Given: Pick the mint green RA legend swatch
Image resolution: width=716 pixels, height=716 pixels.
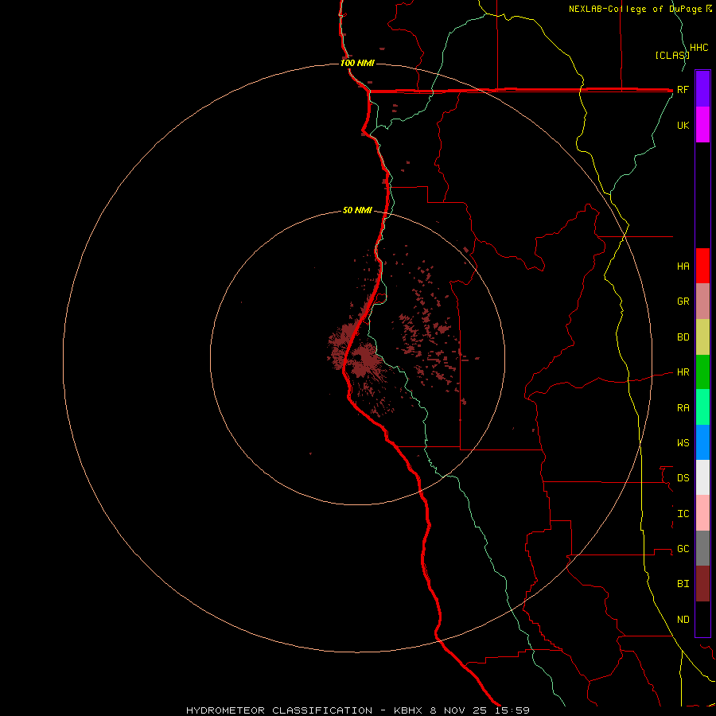Looking at the screenshot, I should [702, 407].
